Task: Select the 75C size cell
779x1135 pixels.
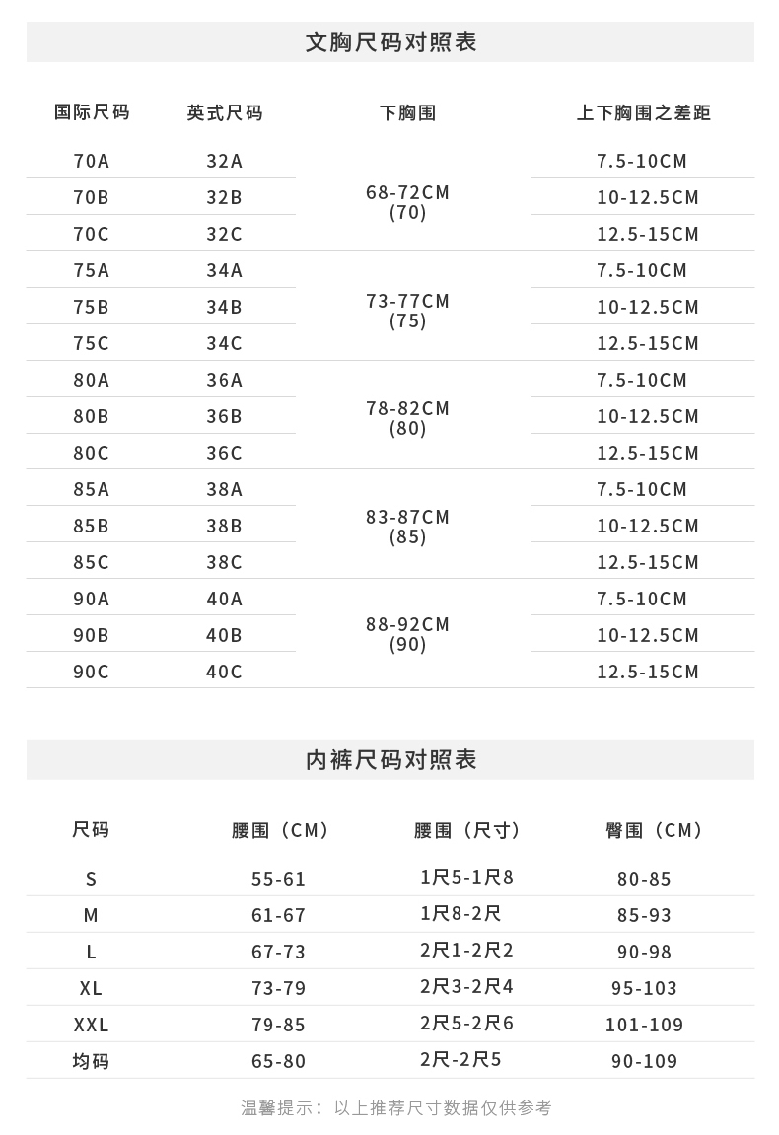Action: (92, 343)
